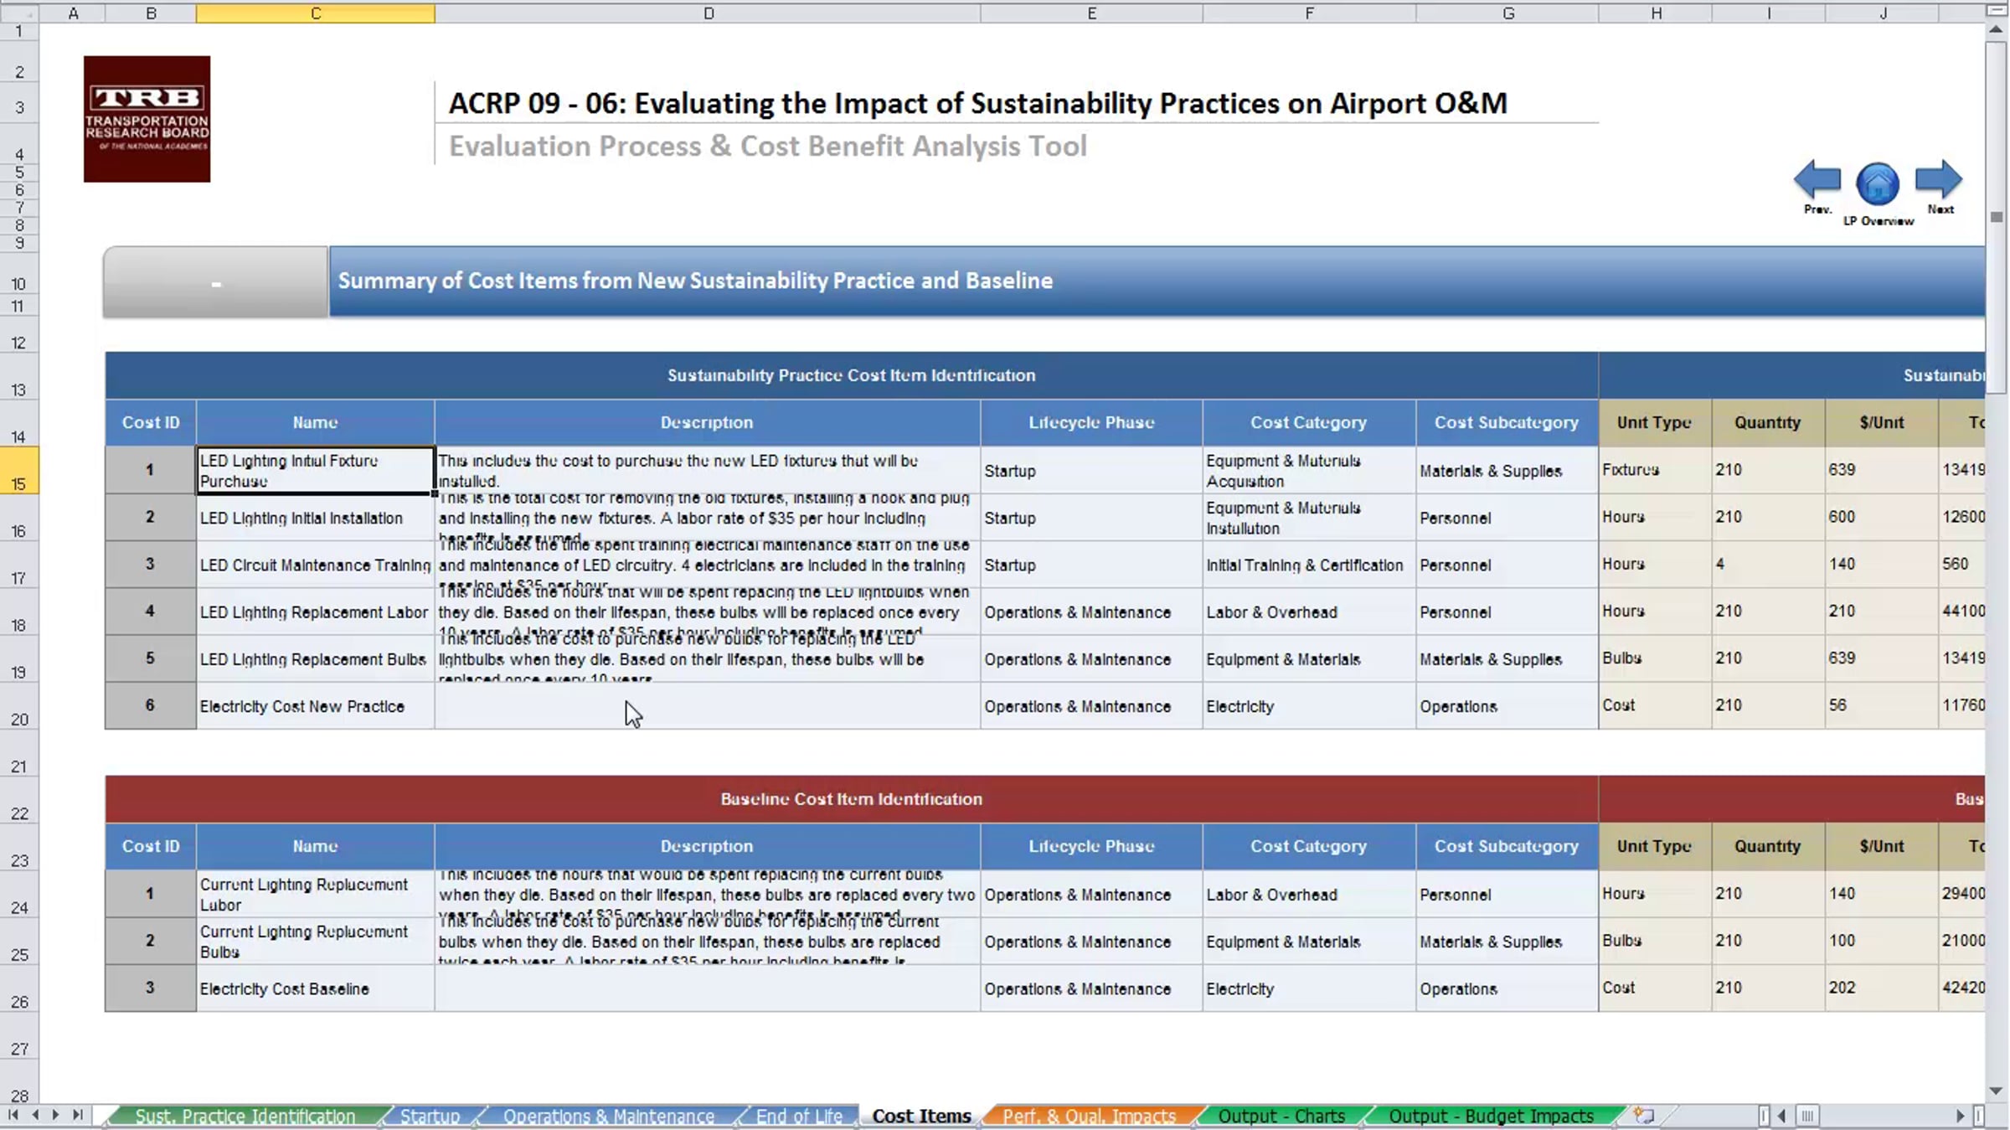Click the insert new worksheet tab icon
Viewport: 2010px width, 1130px height.
click(1644, 1116)
